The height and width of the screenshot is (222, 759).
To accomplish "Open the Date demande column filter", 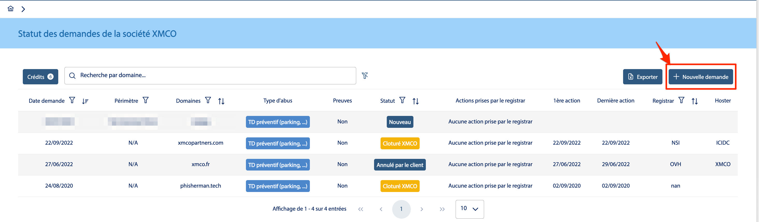I will 72,100.
